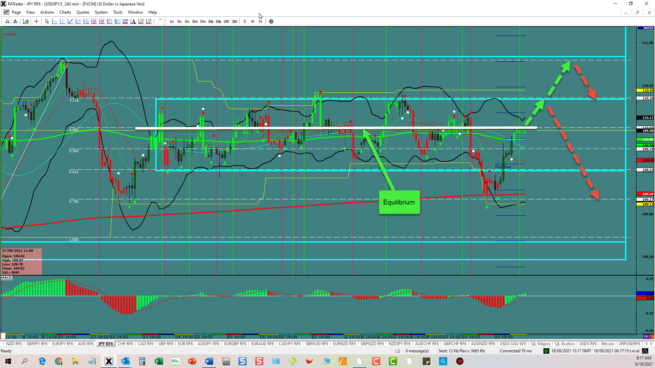Viewport: 655px width, 368px height.
Task: Open Excel from the taskbar
Action: tap(159, 361)
